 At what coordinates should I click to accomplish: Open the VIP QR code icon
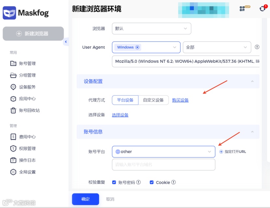pyautogui.click(x=242, y=8)
